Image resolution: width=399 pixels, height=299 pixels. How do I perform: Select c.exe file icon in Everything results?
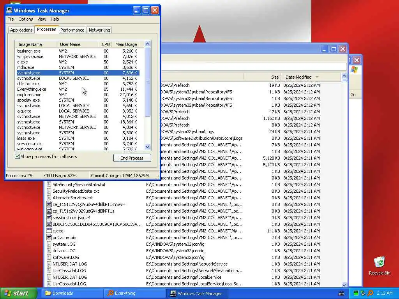tap(49, 230)
